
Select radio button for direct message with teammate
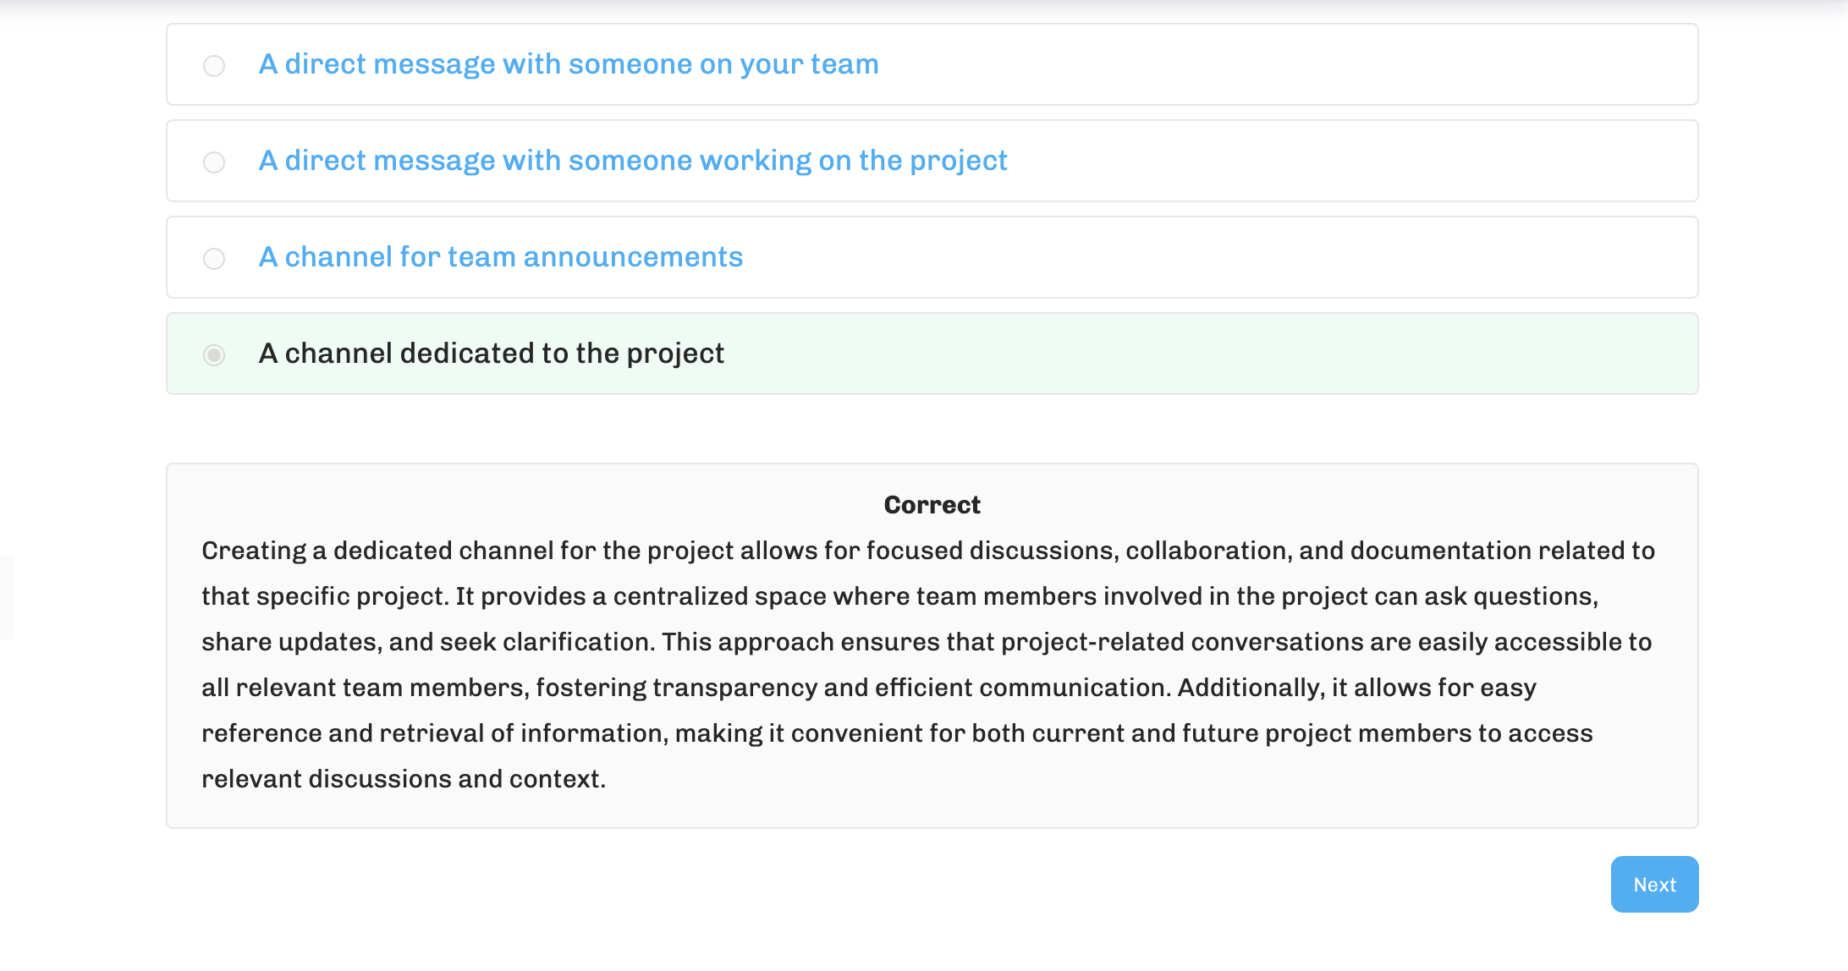[x=214, y=65]
